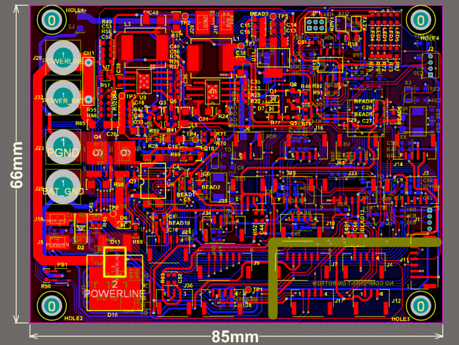Click the J28 POWERLINE pad

63,57
